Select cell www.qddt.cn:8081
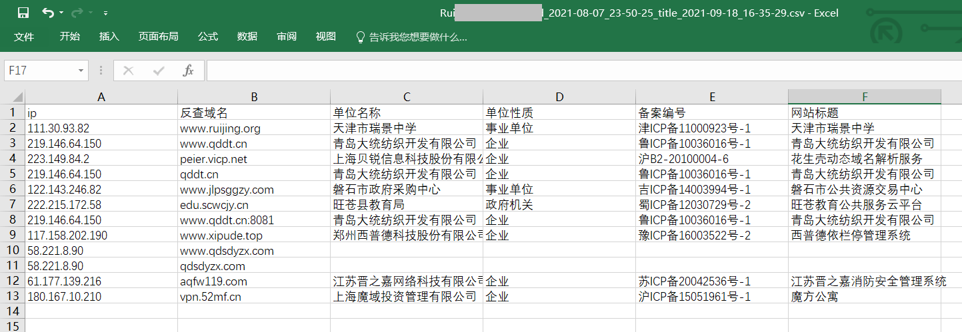Screen dimensions: 962x332 [254, 220]
